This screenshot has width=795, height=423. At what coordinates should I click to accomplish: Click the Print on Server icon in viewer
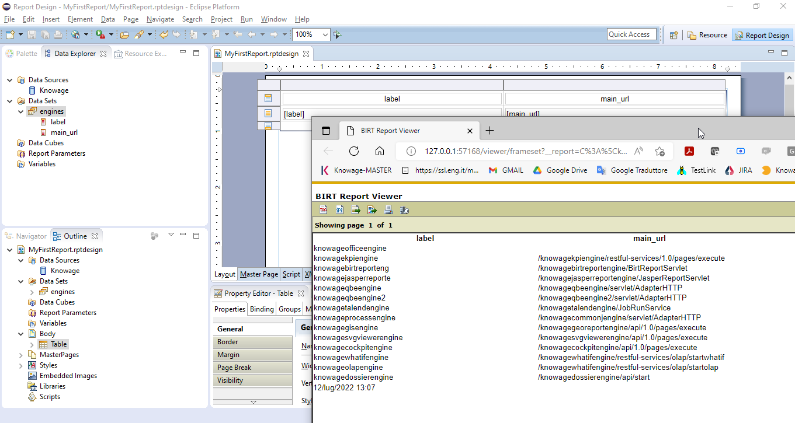tap(404, 209)
